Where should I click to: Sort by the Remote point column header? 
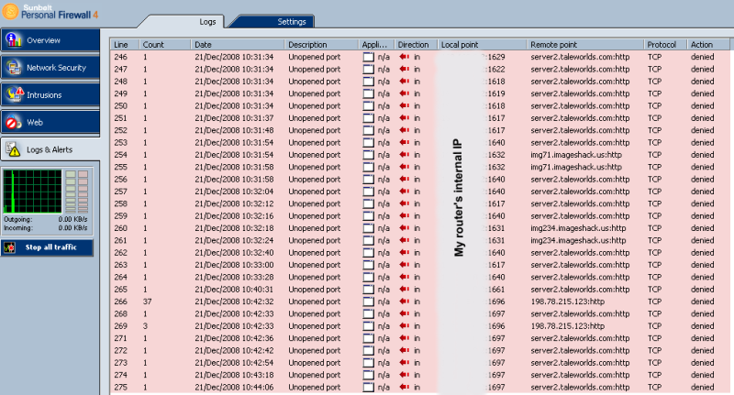[x=585, y=44]
